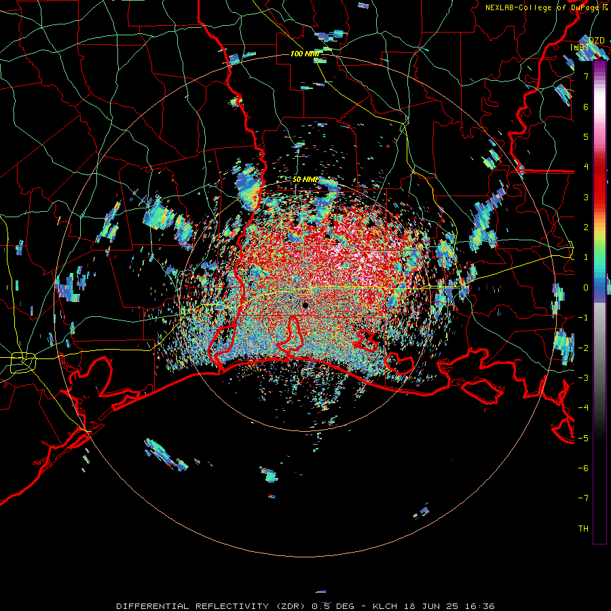This screenshot has height=611, width=611.
Task: Click the -4 dB label on scale
Action: (583, 408)
